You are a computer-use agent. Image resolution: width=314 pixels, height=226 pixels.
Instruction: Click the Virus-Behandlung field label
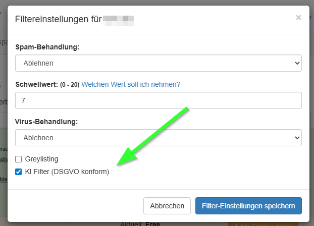(47, 122)
